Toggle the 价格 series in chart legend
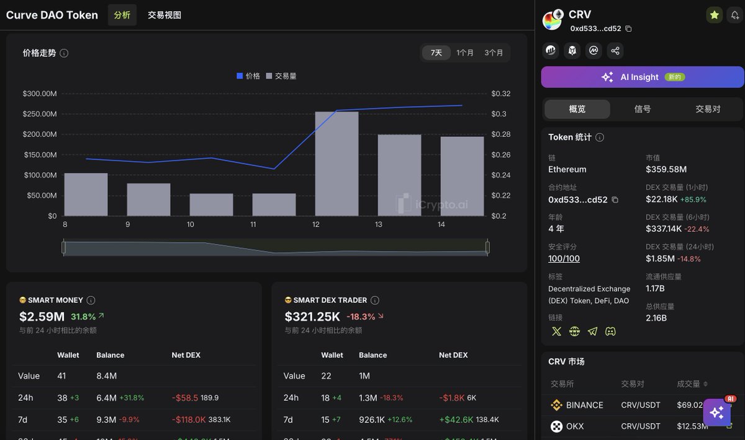Screen dimensions: 745x440 248,76
